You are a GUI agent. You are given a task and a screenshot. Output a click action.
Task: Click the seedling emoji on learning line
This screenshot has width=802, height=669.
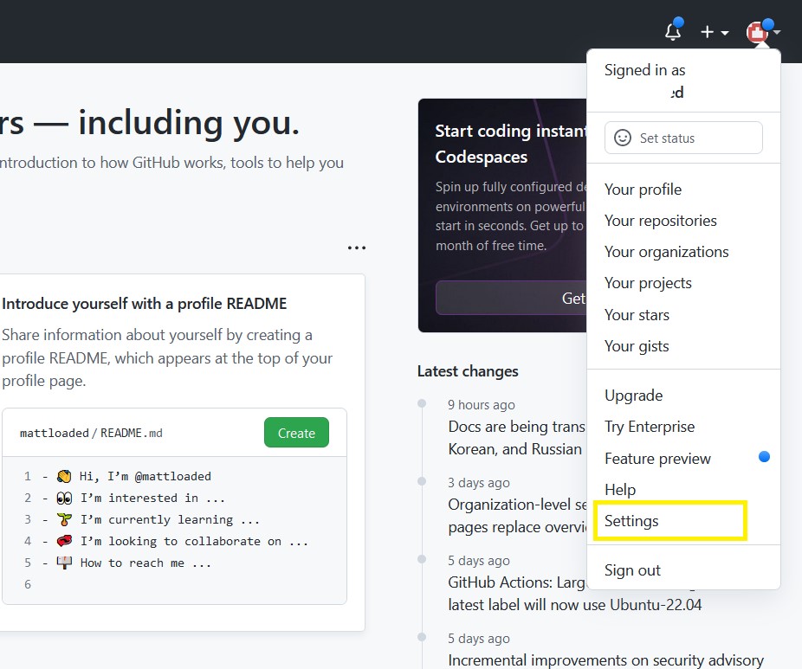point(62,518)
